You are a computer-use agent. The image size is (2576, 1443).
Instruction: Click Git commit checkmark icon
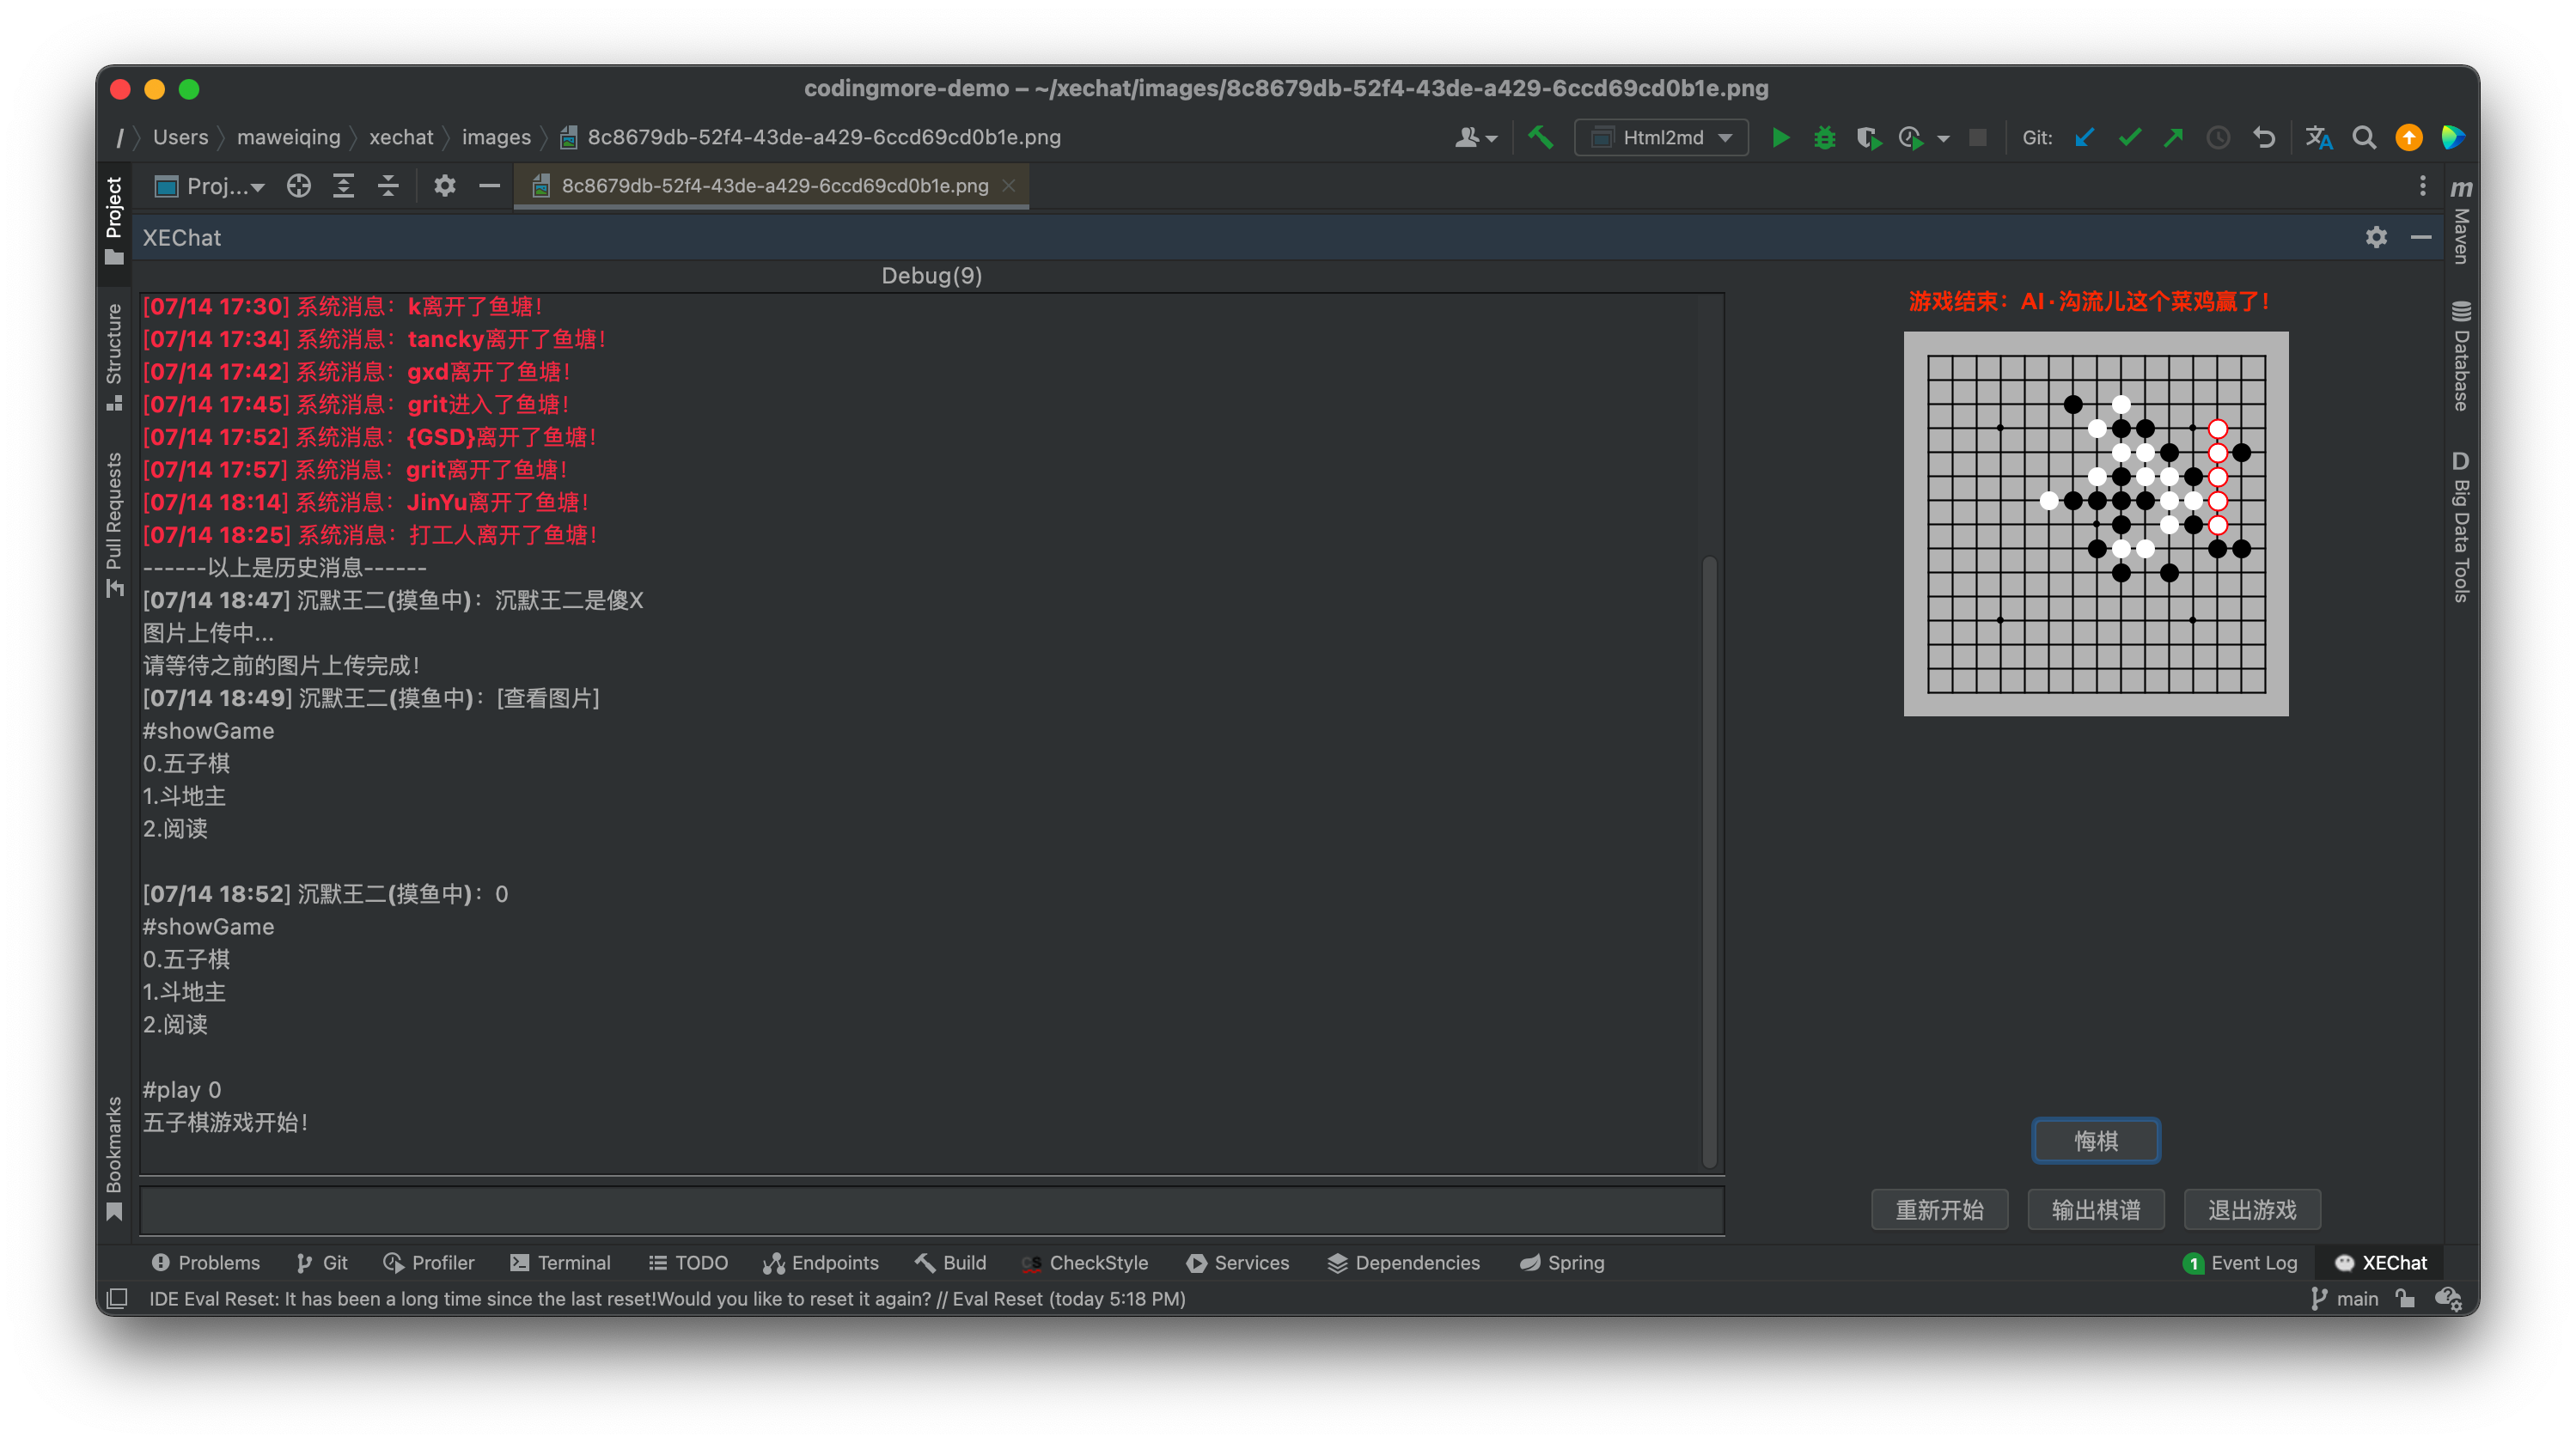pos(2129,138)
